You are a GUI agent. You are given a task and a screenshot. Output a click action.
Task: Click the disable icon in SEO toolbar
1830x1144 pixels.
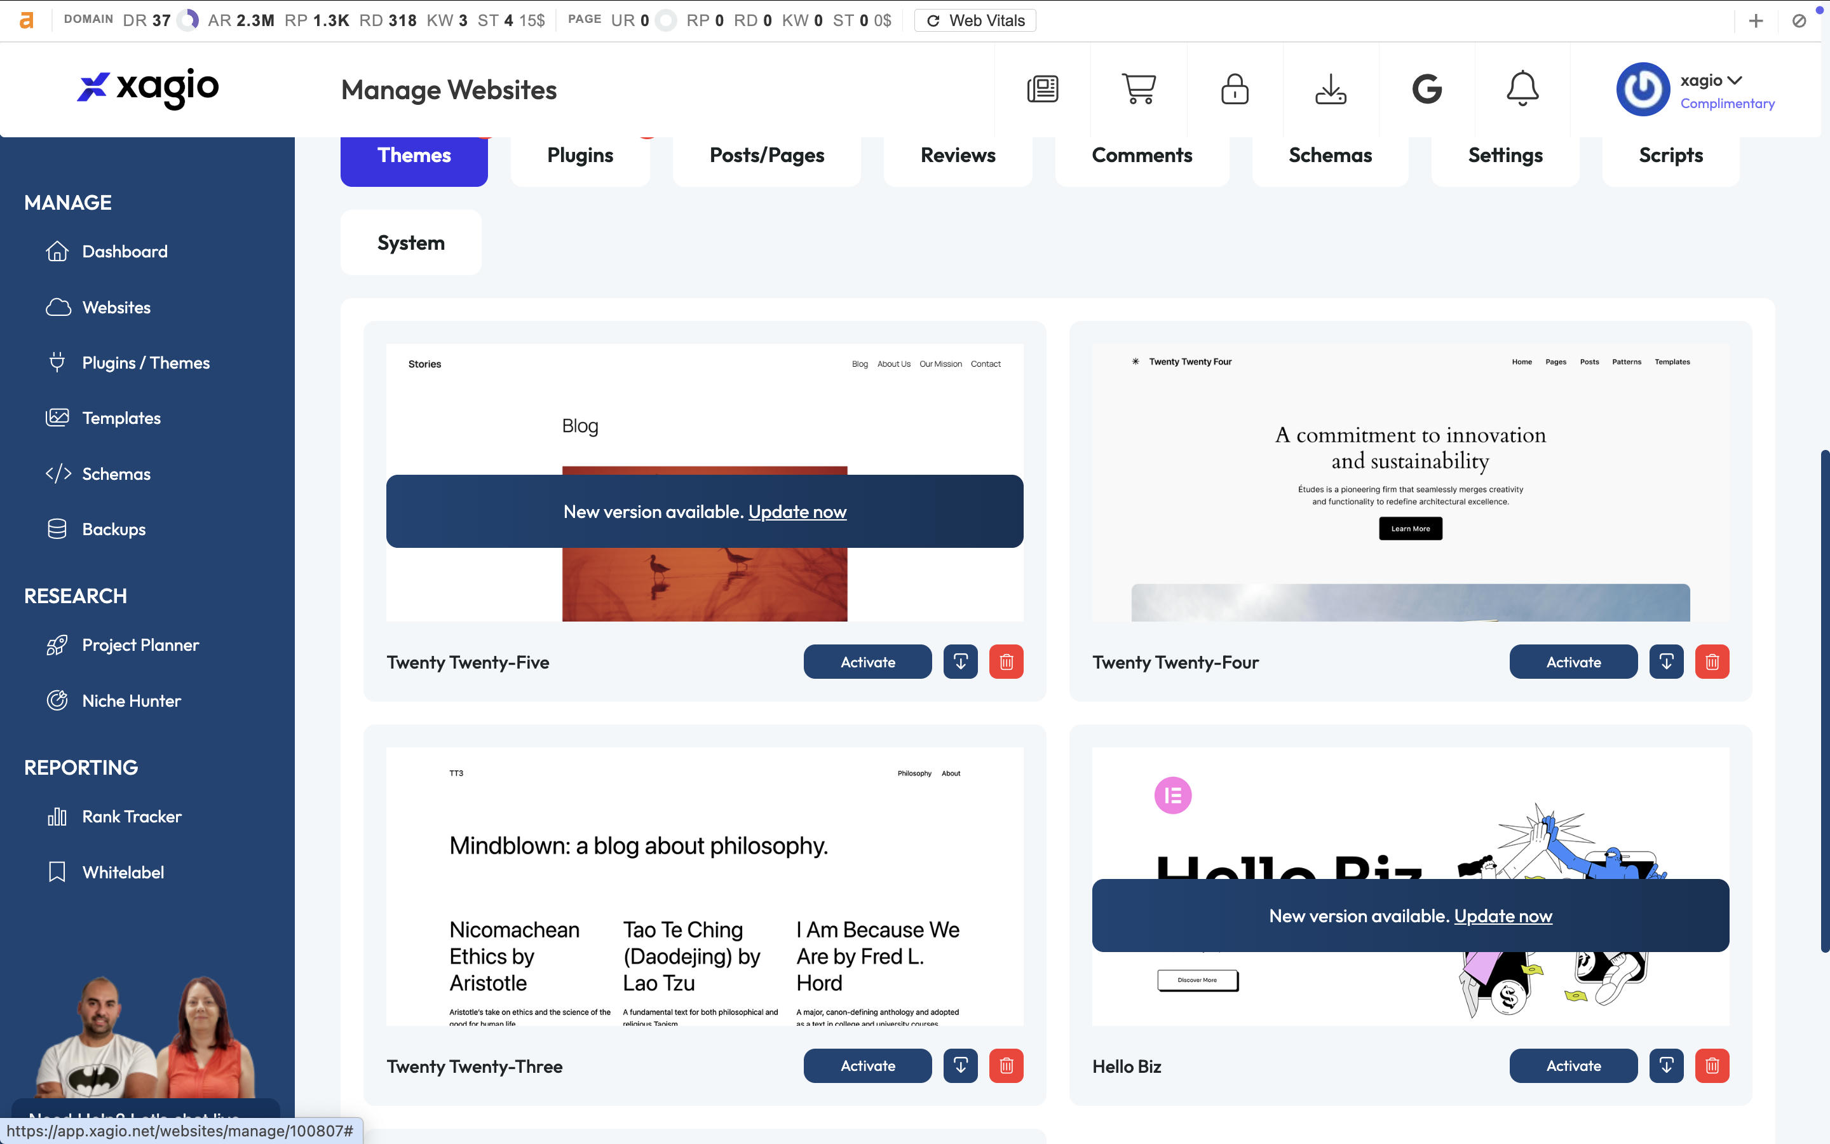(x=1799, y=20)
